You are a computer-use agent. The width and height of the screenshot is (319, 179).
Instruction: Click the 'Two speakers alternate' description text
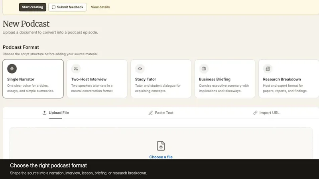coord(92,88)
